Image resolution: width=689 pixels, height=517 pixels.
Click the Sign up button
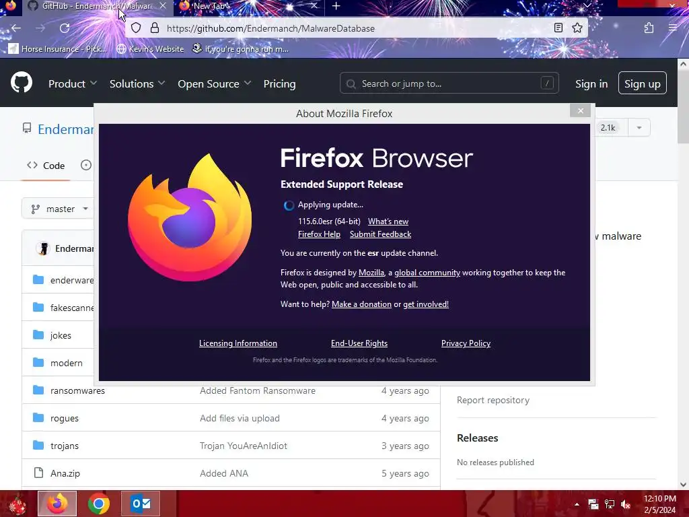643,83
